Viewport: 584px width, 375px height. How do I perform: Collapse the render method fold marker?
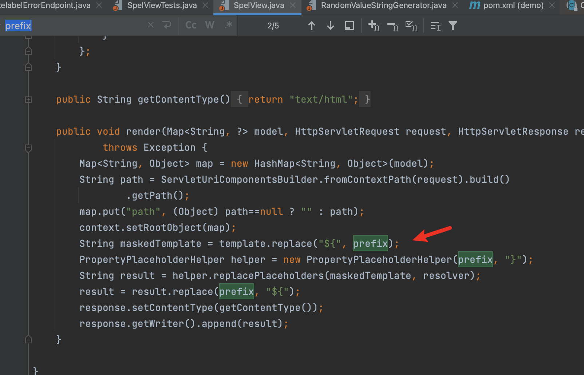pos(28,148)
